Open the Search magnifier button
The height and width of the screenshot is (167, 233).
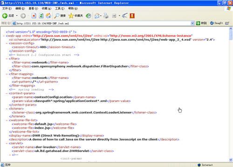60,16
